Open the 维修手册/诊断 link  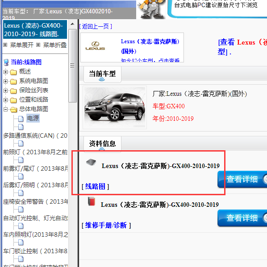click(106, 225)
